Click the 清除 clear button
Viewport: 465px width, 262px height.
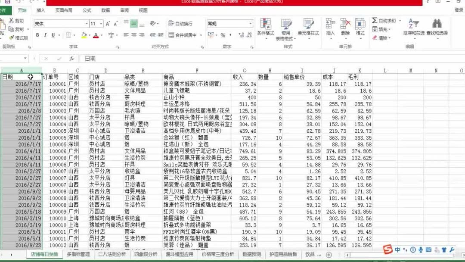point(381,37)
